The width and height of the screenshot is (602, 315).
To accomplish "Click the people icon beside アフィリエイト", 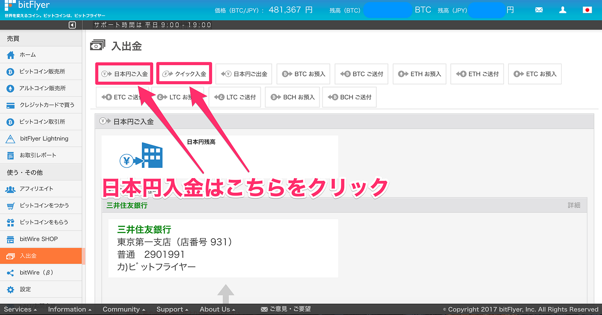I will coord(11,189).
